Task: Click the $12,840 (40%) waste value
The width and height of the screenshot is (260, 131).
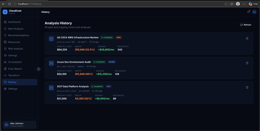Action: (84, 74)
